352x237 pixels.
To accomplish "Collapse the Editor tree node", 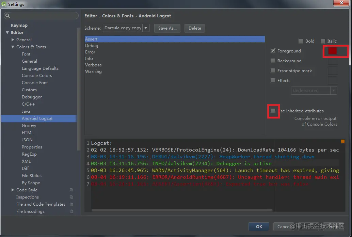I will click(7, 33).
